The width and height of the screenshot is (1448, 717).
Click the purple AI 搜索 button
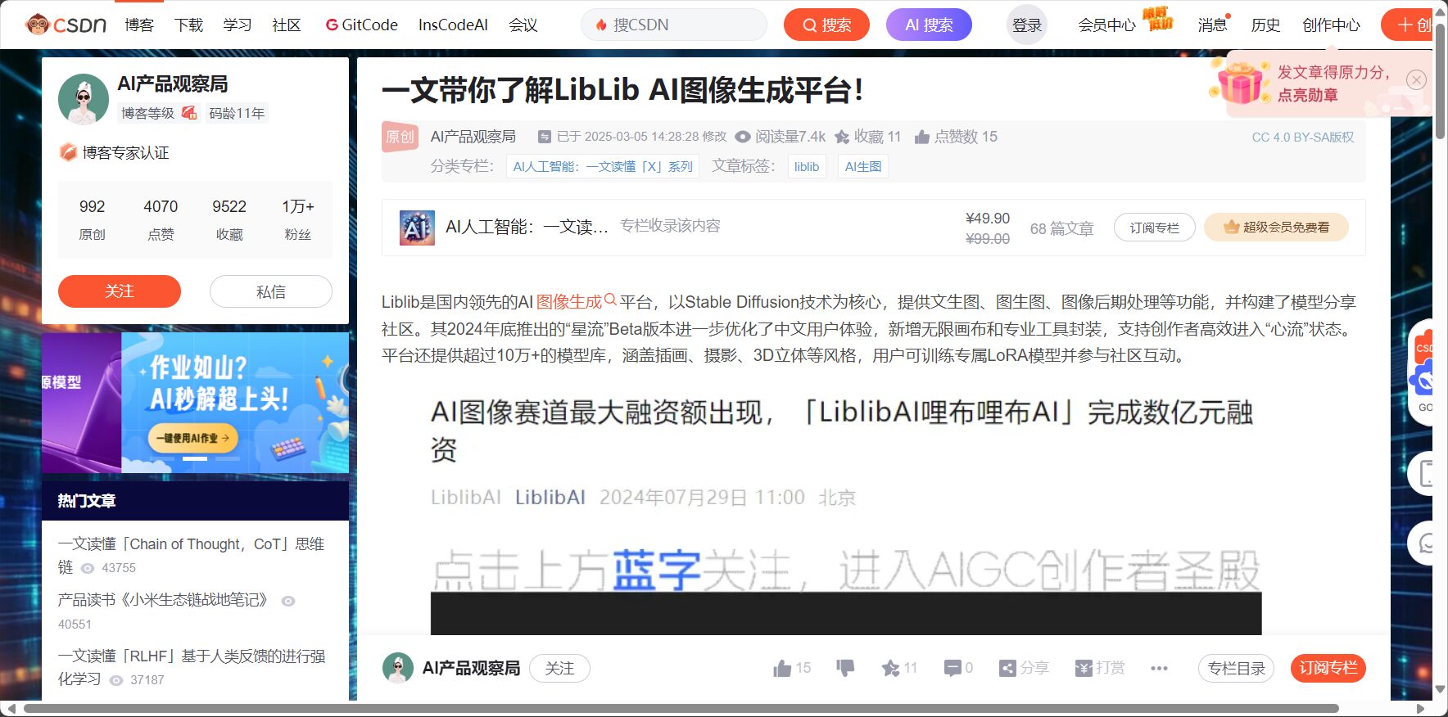pyautogui.click(x=929, y=25)
